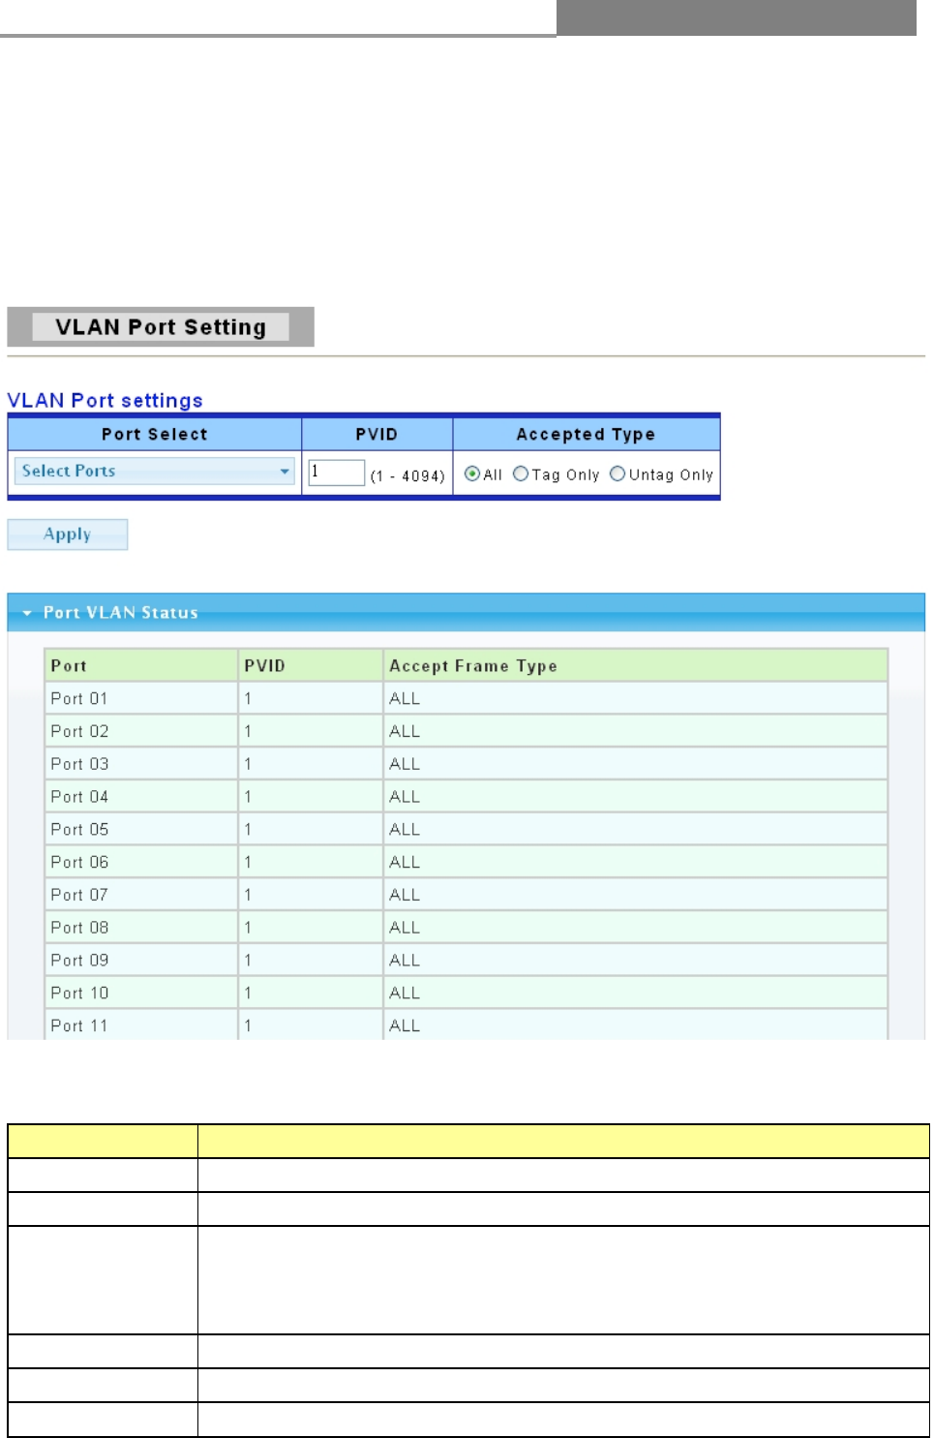Click the PVID value 1 in Port 03 row
This screenshot has height=1438, width=934.
pos(248,764)
